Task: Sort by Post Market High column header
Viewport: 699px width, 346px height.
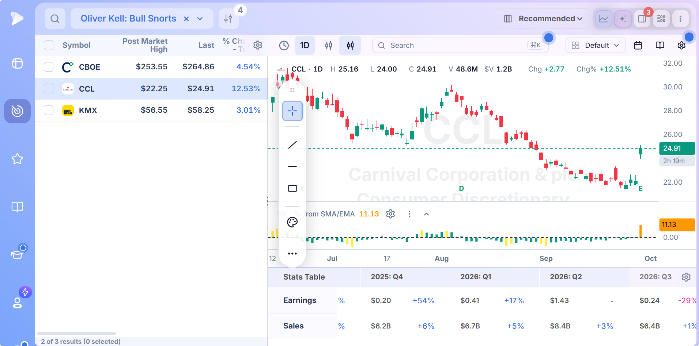Action: pos(145,45)
